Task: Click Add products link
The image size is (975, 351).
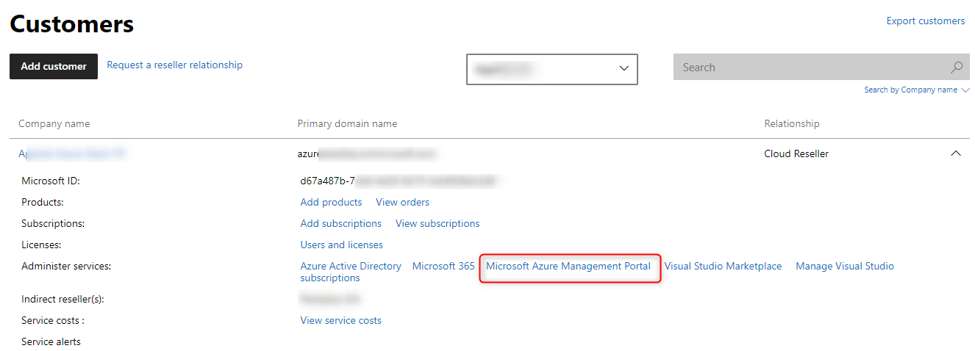Action: point(331,202)
